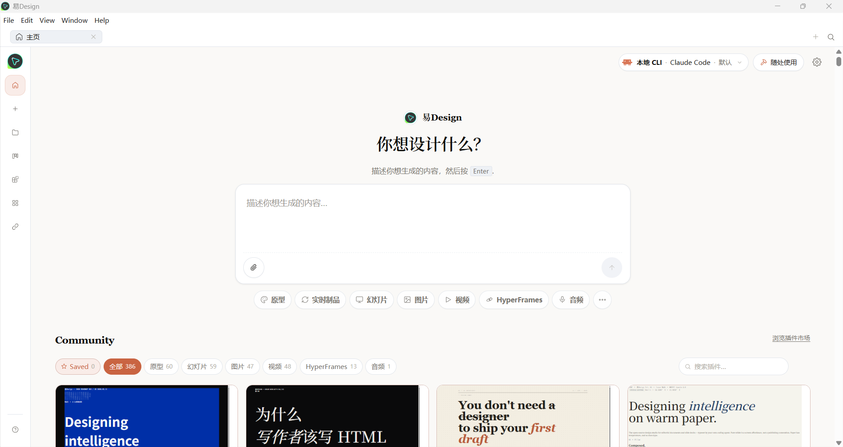
Task: Open the folder icon in sidebar
Action: [15, 132]
